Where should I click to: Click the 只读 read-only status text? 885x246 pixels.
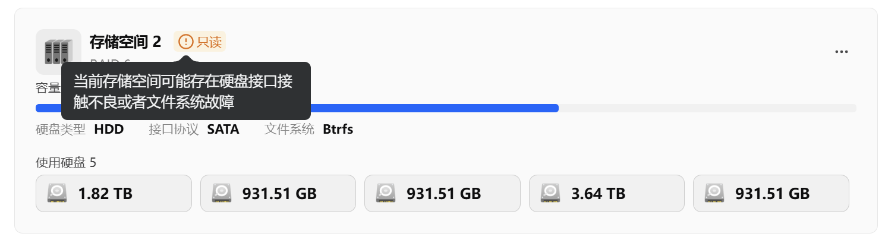(x=209, y=42)
